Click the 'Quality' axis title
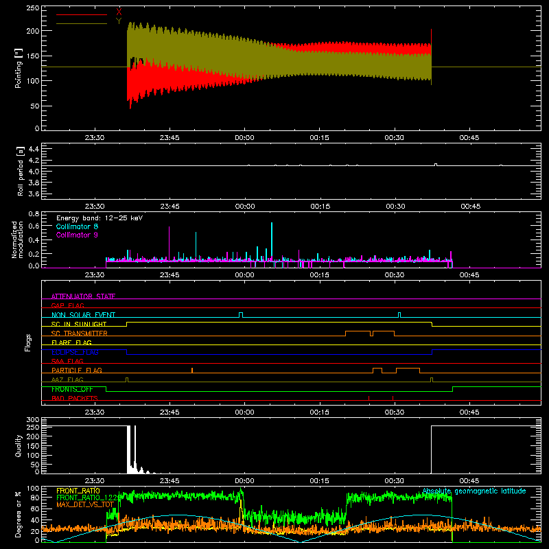Image resolution: width=549 pixels, height=549 pixels. (19, 445)
